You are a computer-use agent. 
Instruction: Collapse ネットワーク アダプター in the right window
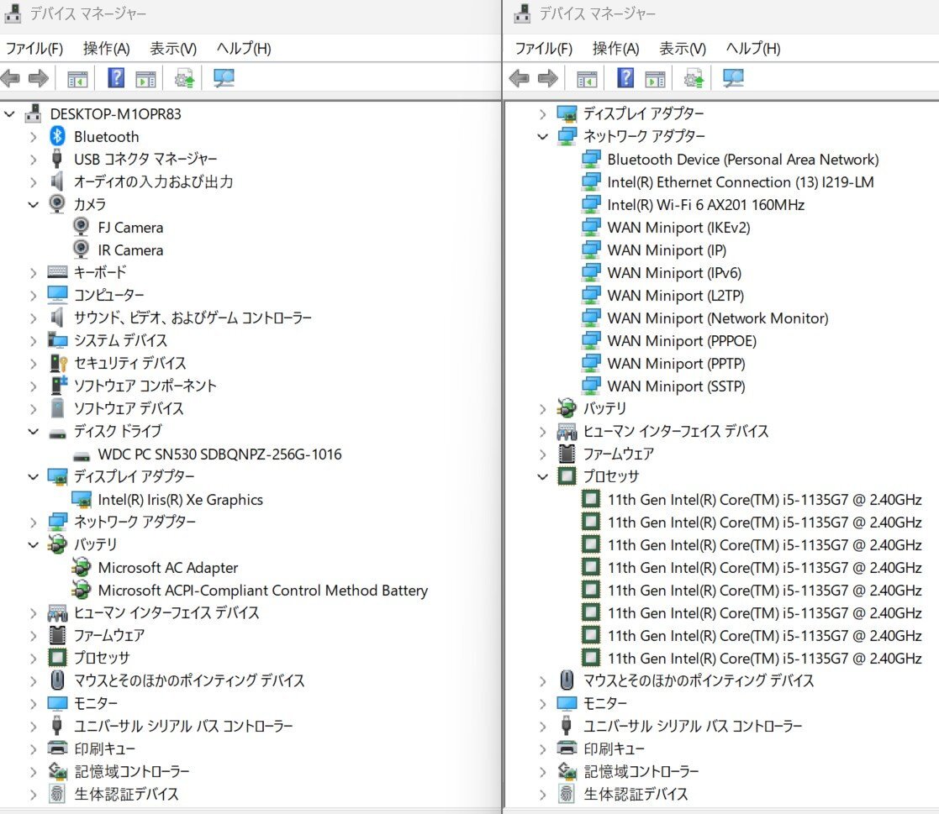pyautogui.click(x=543, y=136)
